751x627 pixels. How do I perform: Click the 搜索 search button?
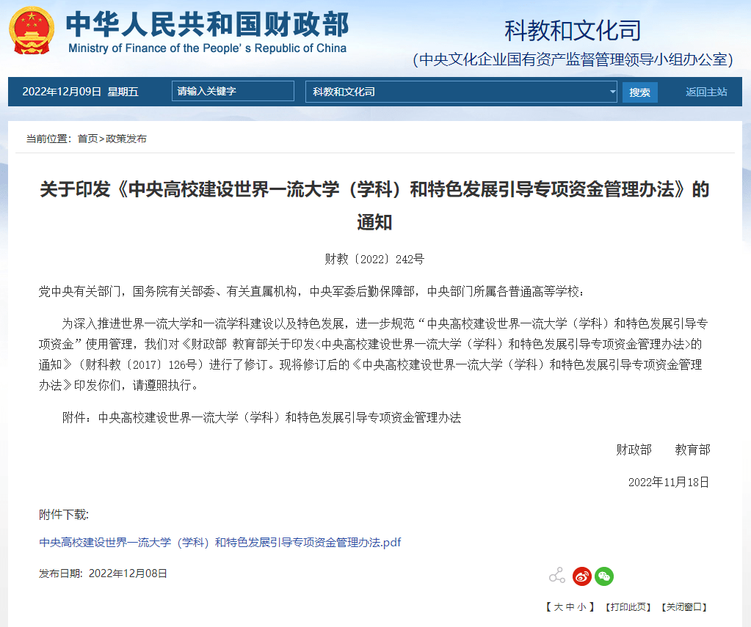pyautogui.click(x=640, y=92)
